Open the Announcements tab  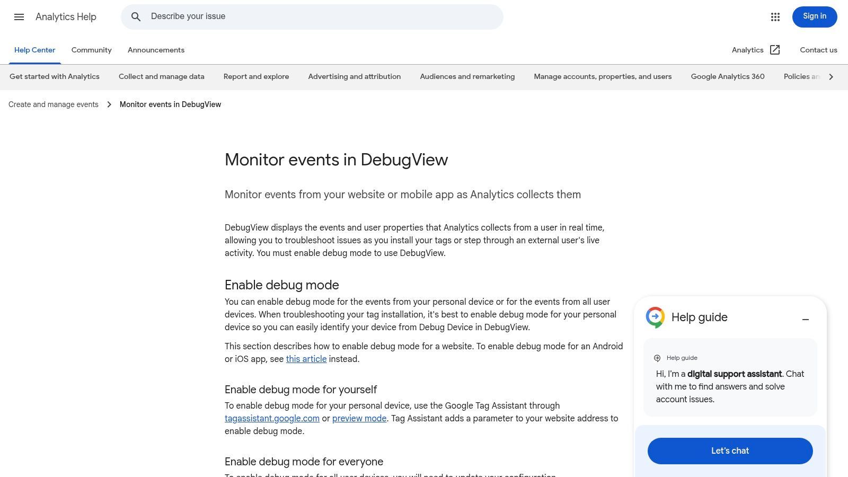(156, 50)
